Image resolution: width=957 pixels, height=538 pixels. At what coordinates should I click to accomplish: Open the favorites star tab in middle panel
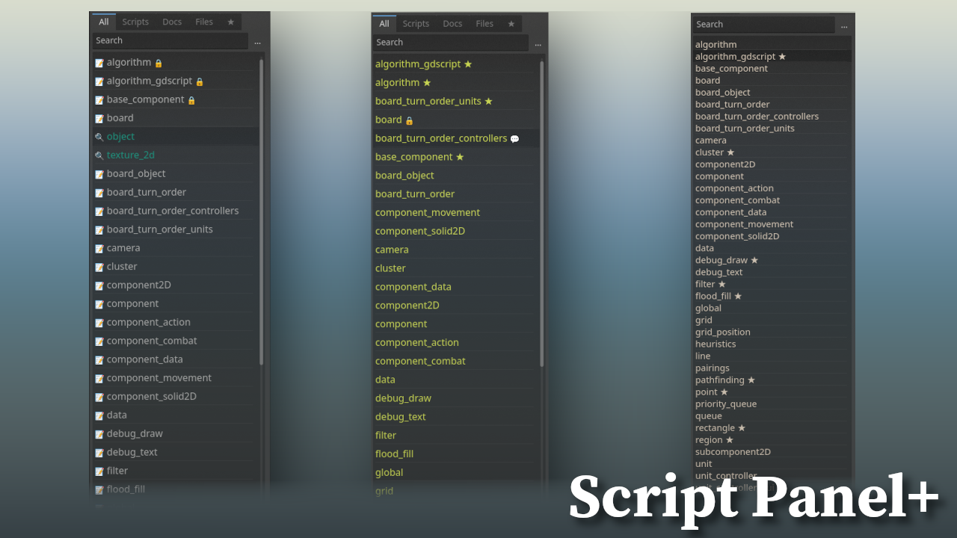pos(511,23)
